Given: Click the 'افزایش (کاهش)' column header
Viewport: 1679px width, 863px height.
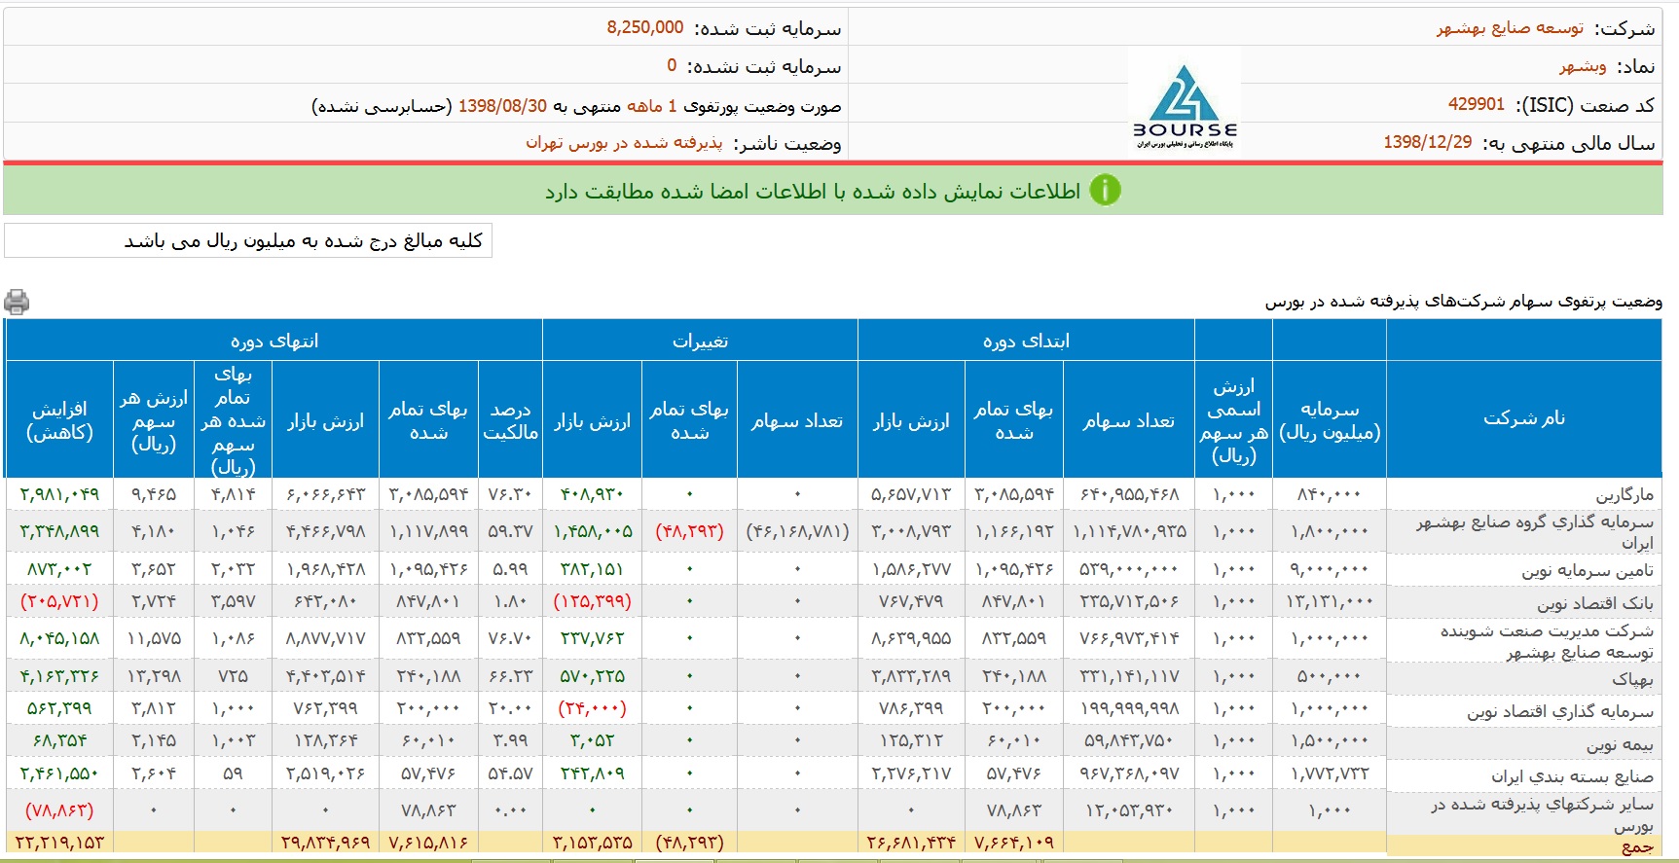Looking at the screenshot, I should point(59,420).
